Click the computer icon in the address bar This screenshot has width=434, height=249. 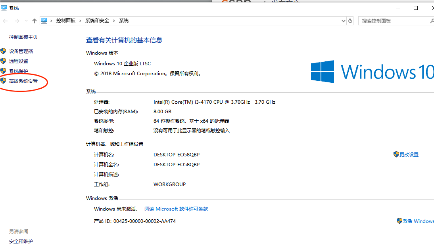[x=44, y=21]
